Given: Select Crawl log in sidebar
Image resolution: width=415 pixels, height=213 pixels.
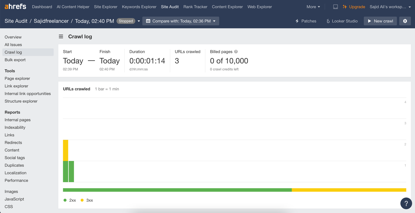Looking at the screenshot, I should (x=28, y=52).
